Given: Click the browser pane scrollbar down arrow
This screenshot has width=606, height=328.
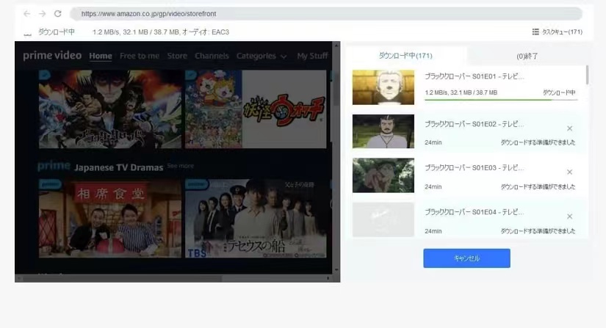Looking at the screenshot, I should pyautogui.click(x=336, y=270).
